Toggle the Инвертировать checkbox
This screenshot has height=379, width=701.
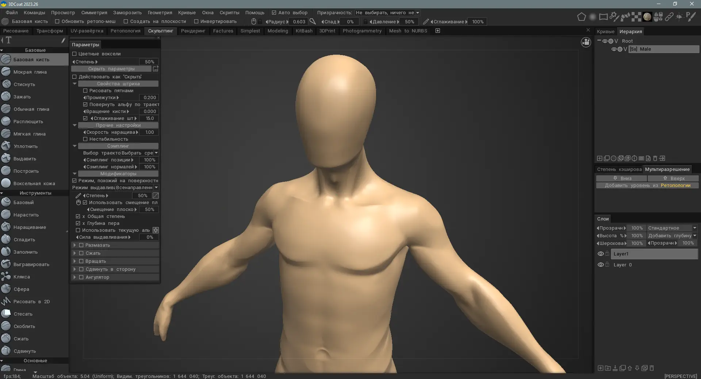pyautogui.click(x=196, y=22)
